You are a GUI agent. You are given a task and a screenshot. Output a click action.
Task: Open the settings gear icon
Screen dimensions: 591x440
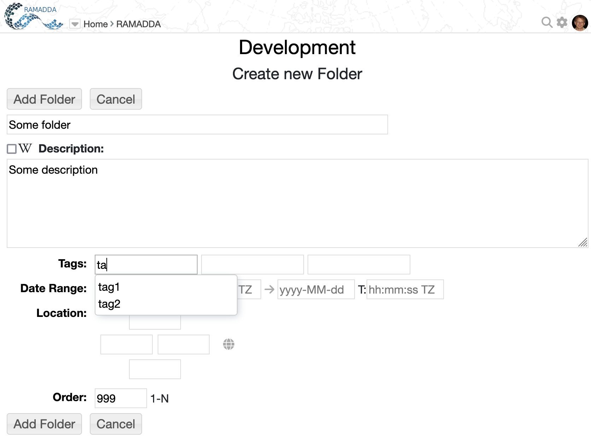coord(562,22)
